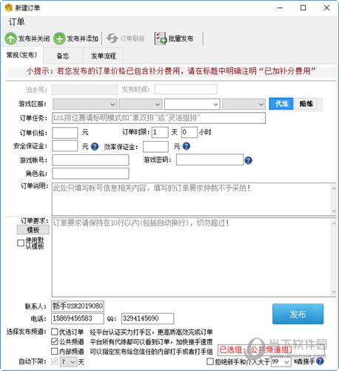Click the QQ input field
Image resolution: width=339 pixels, height=371 pixels.
tap(147, 318)
